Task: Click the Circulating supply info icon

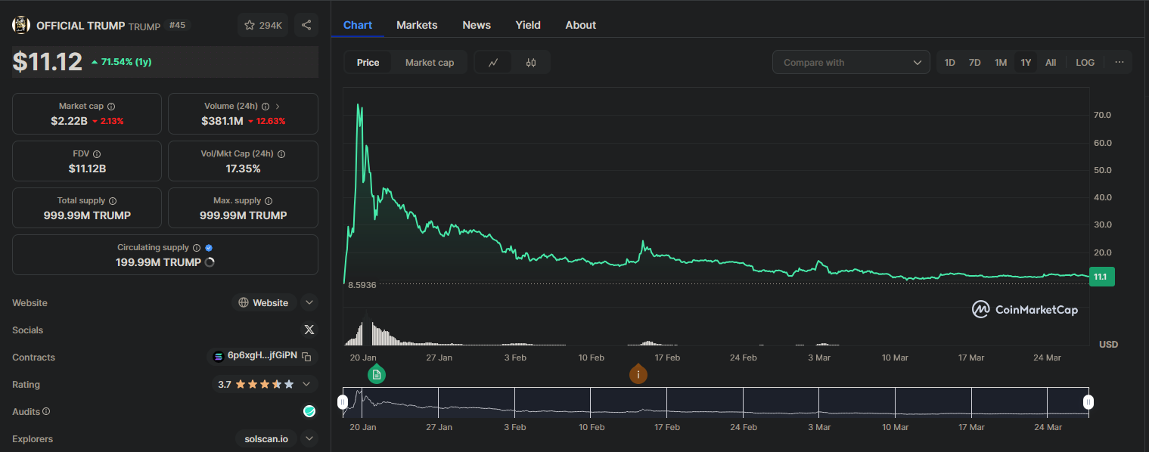Action: point(197,248)
